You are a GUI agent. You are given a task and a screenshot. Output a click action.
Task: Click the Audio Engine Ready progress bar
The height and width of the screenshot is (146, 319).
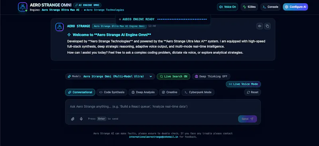point(182,19)
